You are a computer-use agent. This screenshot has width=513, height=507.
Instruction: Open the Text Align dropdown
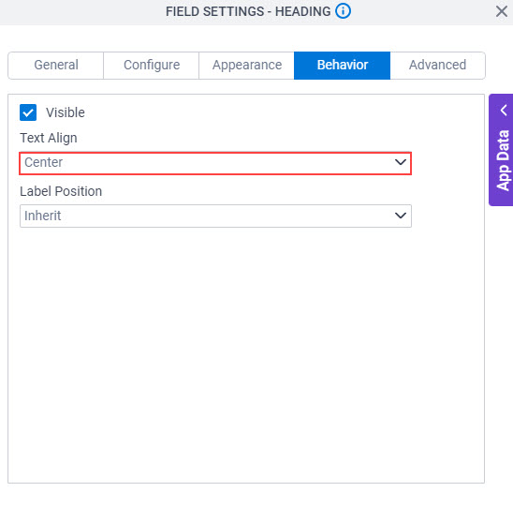[x=215, y=163]
